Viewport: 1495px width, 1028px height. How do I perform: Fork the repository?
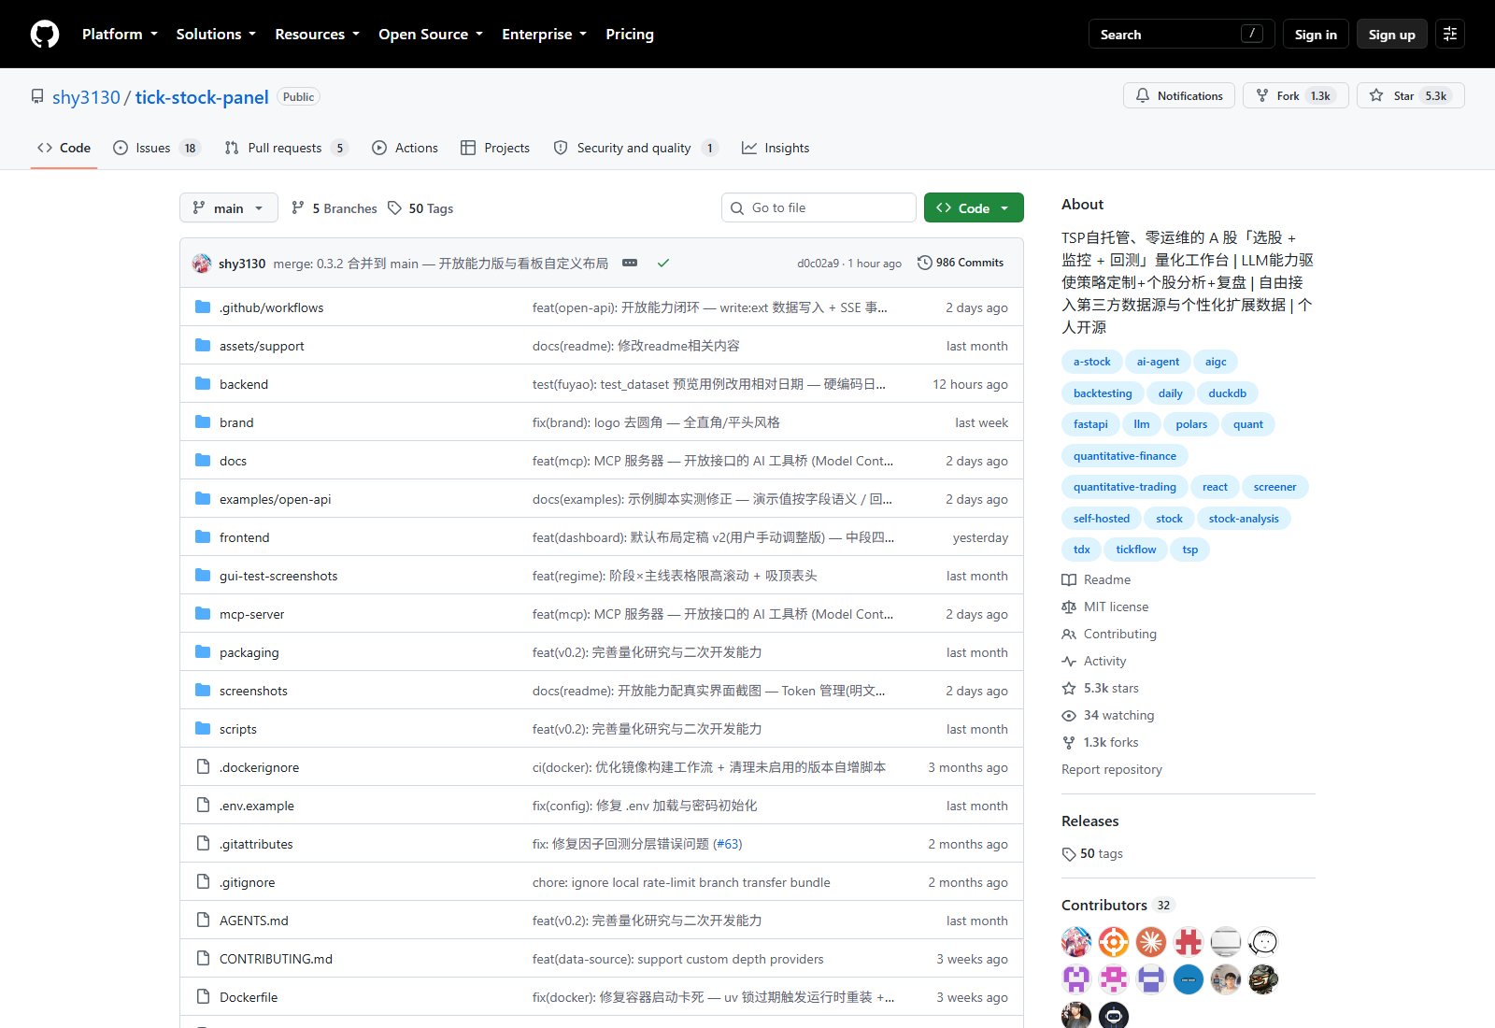coord(1295,95)
